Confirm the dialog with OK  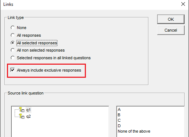171,19
